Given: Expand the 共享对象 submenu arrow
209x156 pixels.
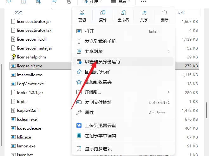Looking at the screenshot, I should (x=168, y=51).
